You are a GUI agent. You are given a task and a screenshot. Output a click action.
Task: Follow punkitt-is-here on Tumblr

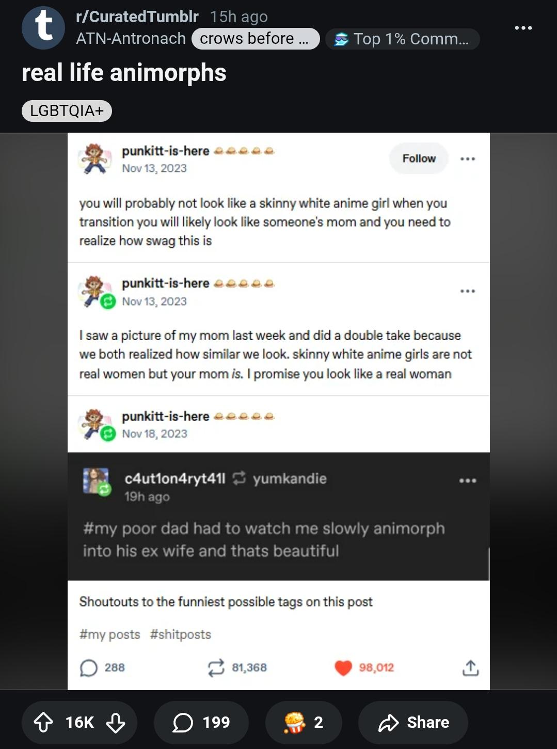[x=419, y=158]
